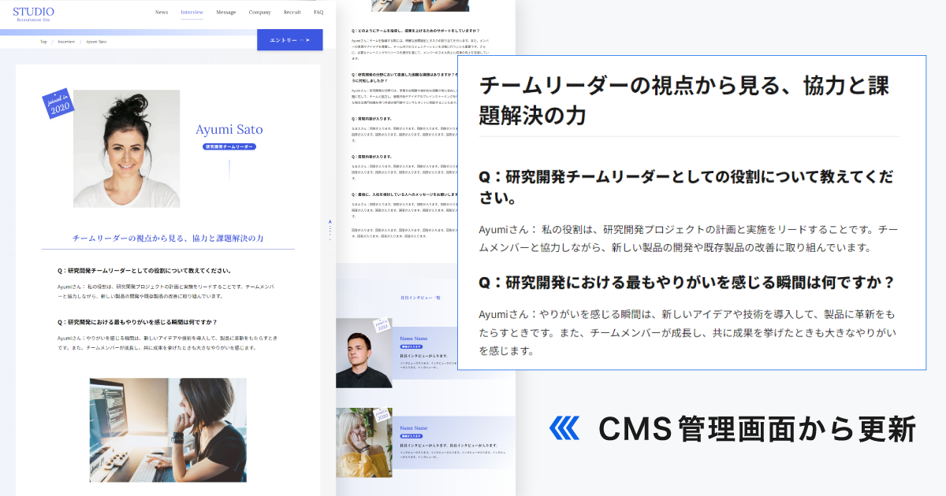Click the large heading チームリーダーの視点から見る、協力と課題解決の力
Viewport: 946px width, 496px height.
tap(684, 99)
